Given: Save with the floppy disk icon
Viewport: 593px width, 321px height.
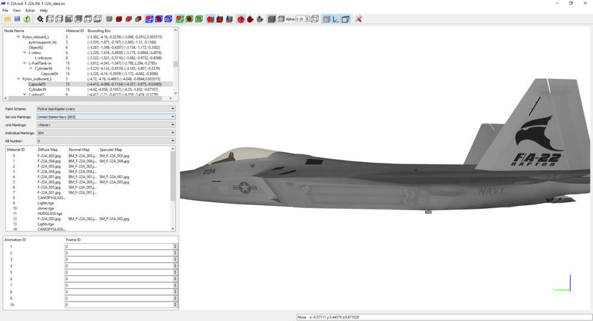Looking at the screenshot, I should pos(17,19).
